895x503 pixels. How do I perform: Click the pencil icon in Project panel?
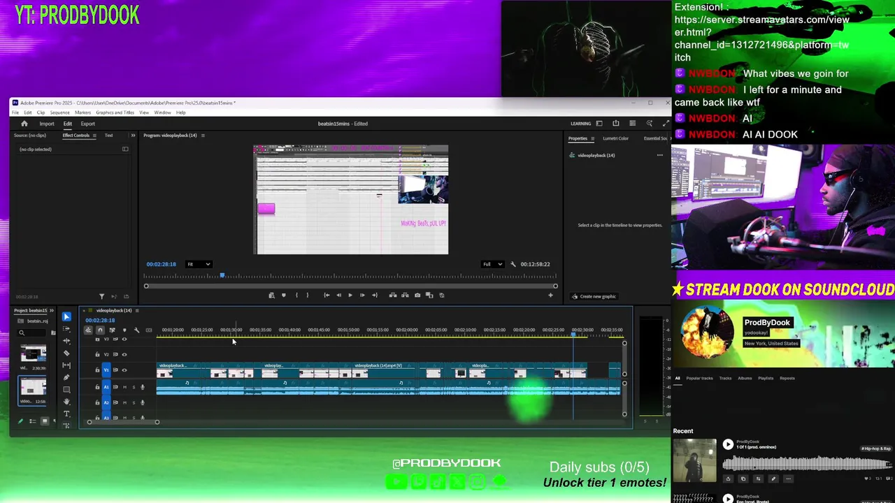[20, 421]
